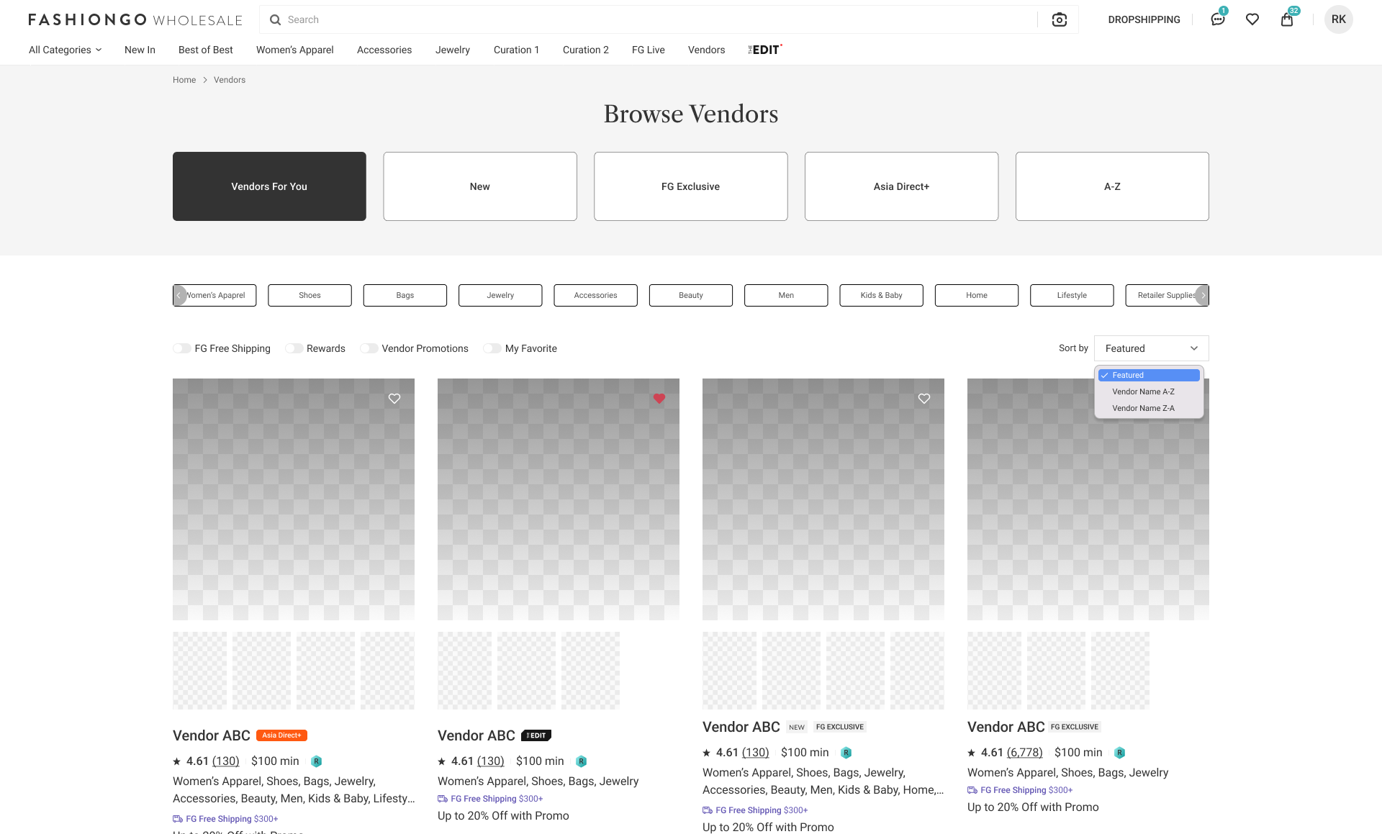Collapse the Featured sort dropdown
This screenshot has width=1382, height=834.
(x=1151, y=348)
